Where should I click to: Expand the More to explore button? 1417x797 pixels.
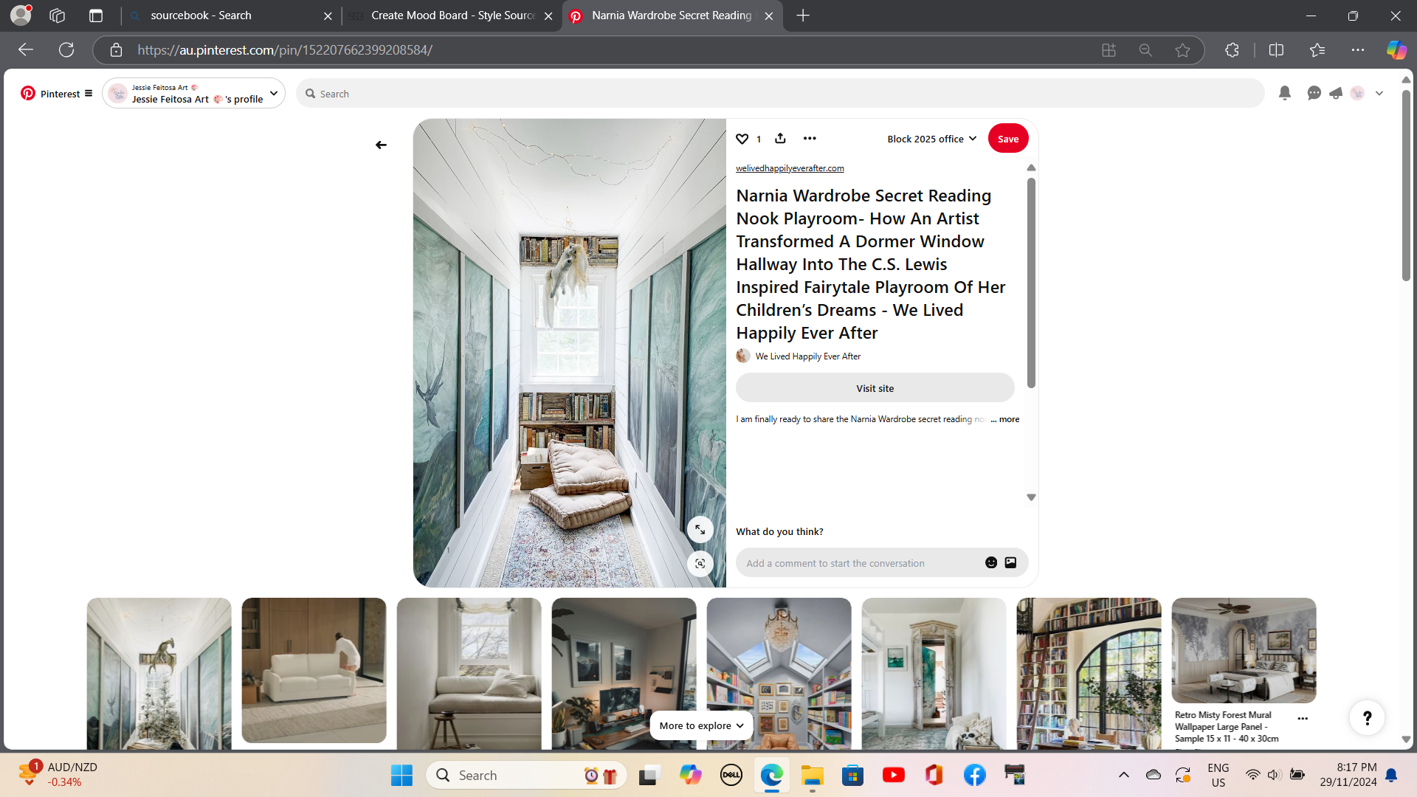pos(701,725)
